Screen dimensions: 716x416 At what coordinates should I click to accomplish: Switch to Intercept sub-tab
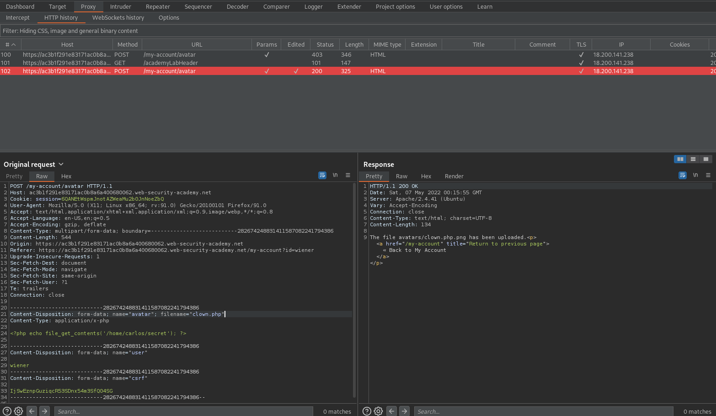[x=18, y=17]
